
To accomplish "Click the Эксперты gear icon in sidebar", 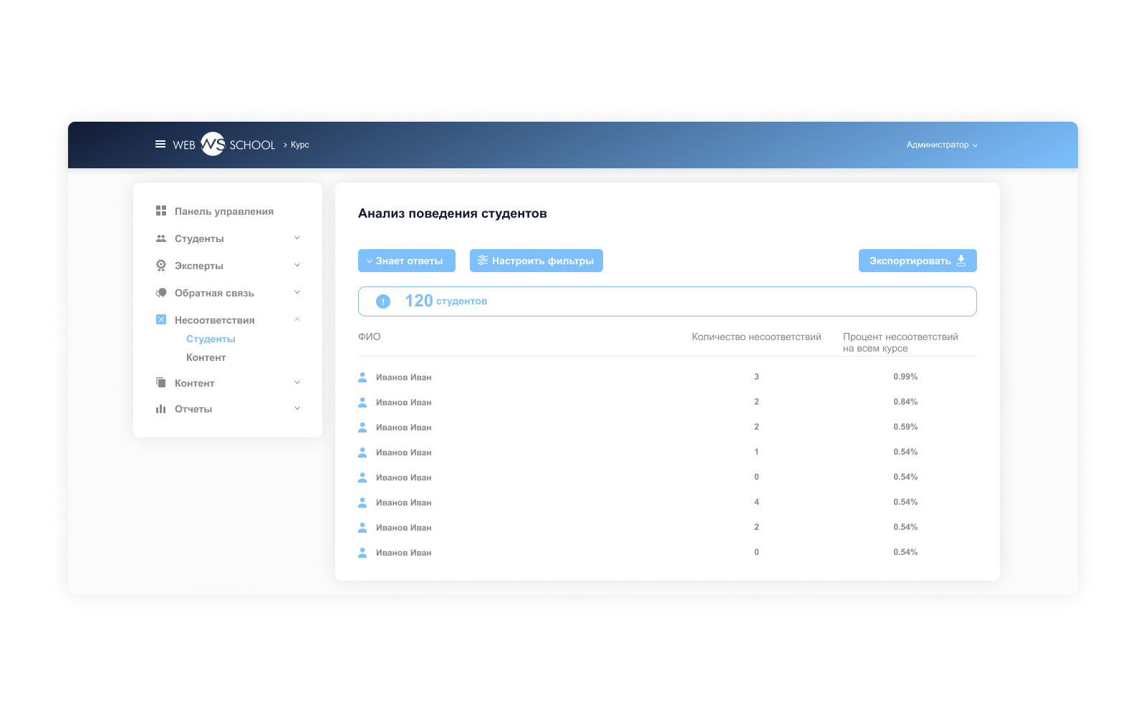I will tap(161, 265).
